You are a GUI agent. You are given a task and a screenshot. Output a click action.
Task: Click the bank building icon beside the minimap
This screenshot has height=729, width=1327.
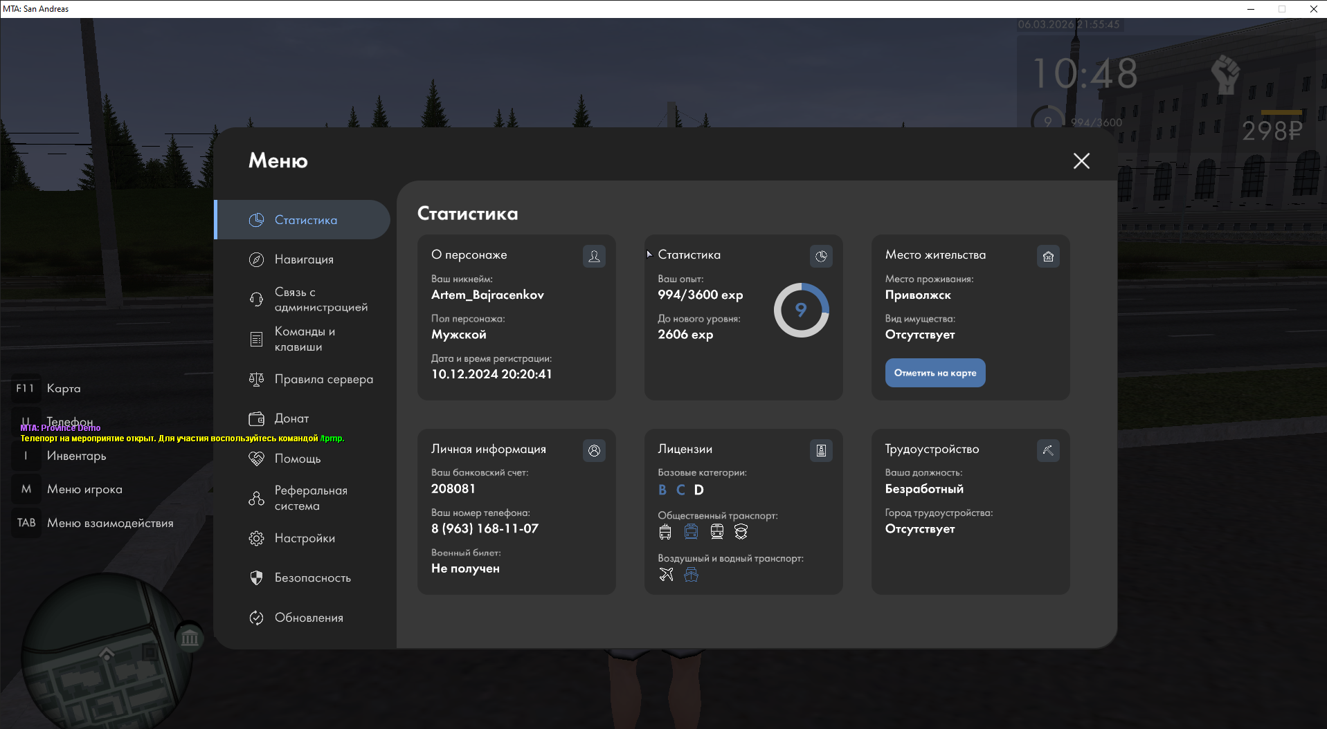coord(190,637)
